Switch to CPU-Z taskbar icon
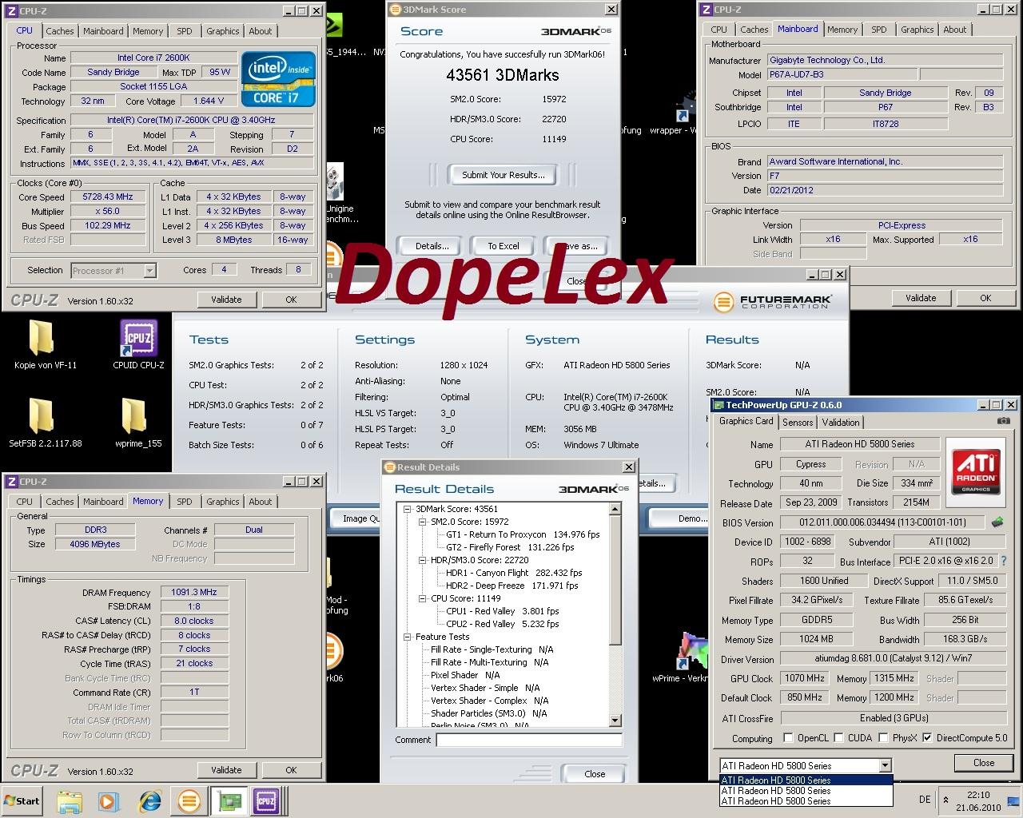 (266, 801)
